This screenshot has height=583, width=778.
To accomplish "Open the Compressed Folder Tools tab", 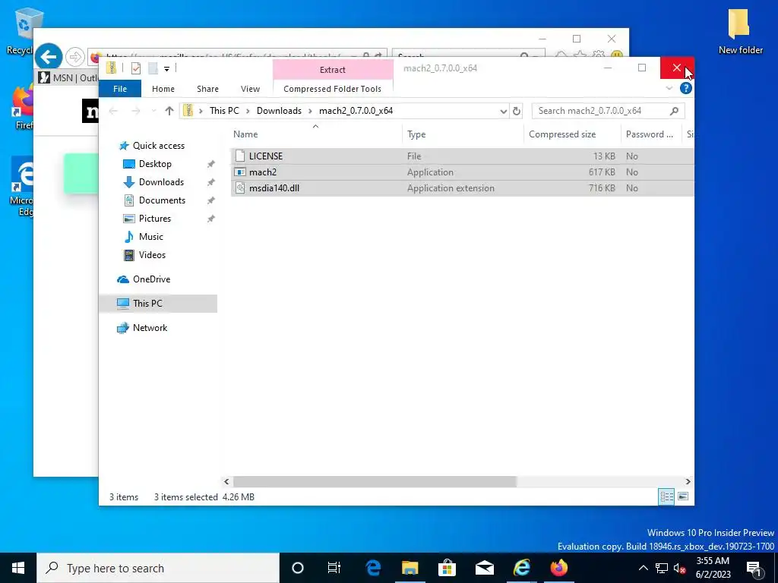I will pyautogui.click(x=333, y=89).
